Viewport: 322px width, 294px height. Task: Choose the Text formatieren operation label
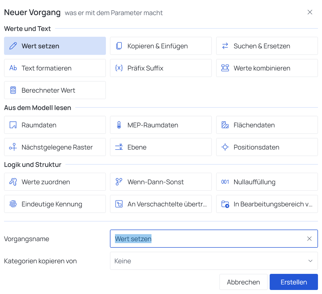pyautogui.click(x=47, y=68)
